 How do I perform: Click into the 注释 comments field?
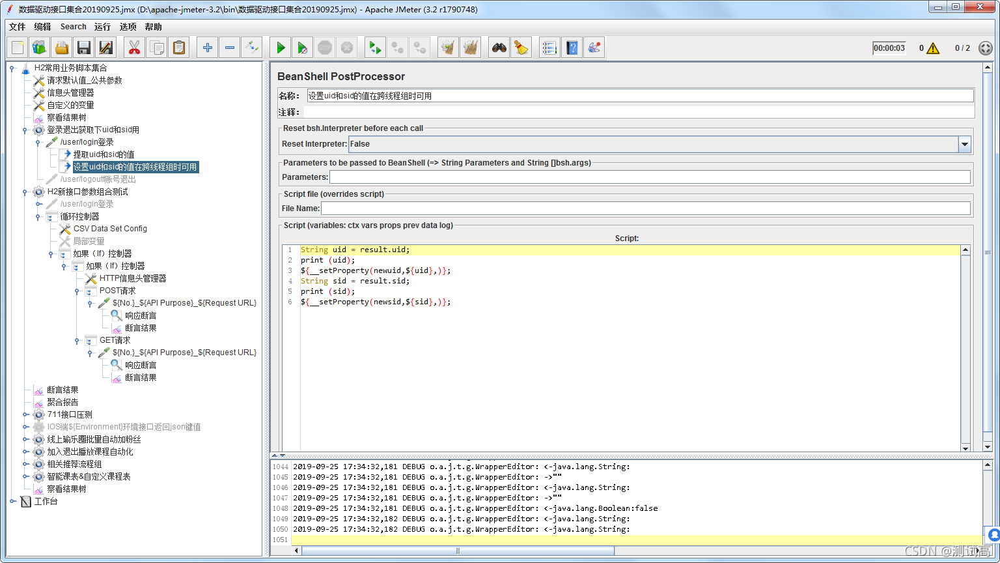coord(639,112)
